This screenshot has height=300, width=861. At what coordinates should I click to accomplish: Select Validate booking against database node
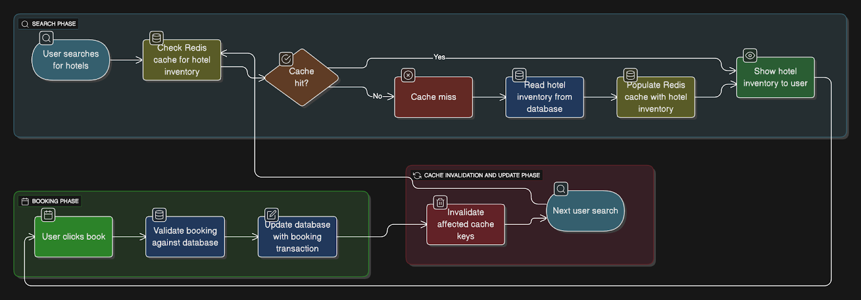click(185, 237)
